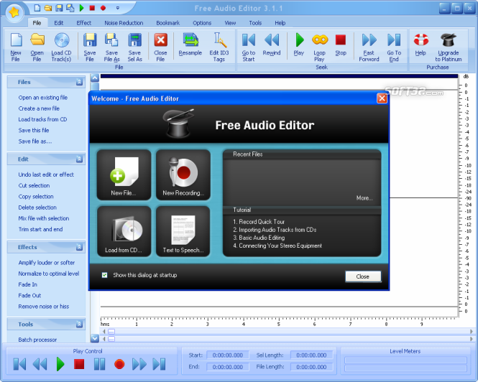Viewport: 478px width, 382px height.
Task: Click Text to Speech tile in dialog
Action: click(x=183, y=231)
